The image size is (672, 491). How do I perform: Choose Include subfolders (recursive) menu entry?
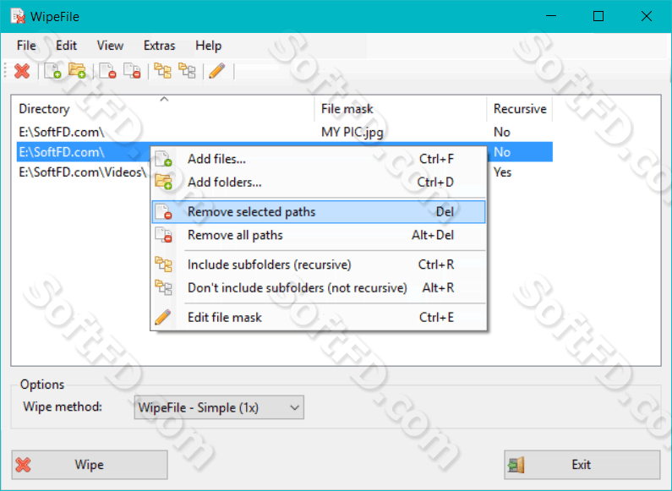pos(319,265)
